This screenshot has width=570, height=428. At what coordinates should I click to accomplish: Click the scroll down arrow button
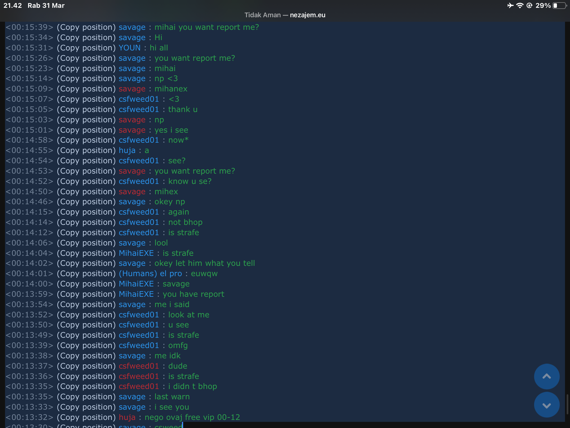click(546, 405)
